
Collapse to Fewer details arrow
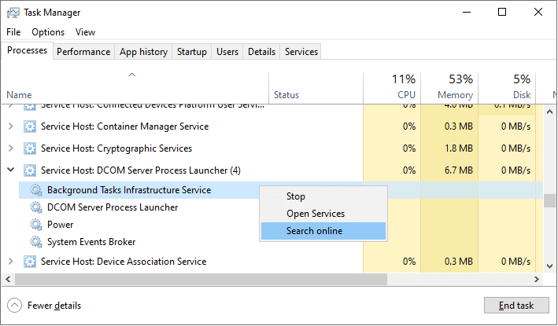click(15, 306)
